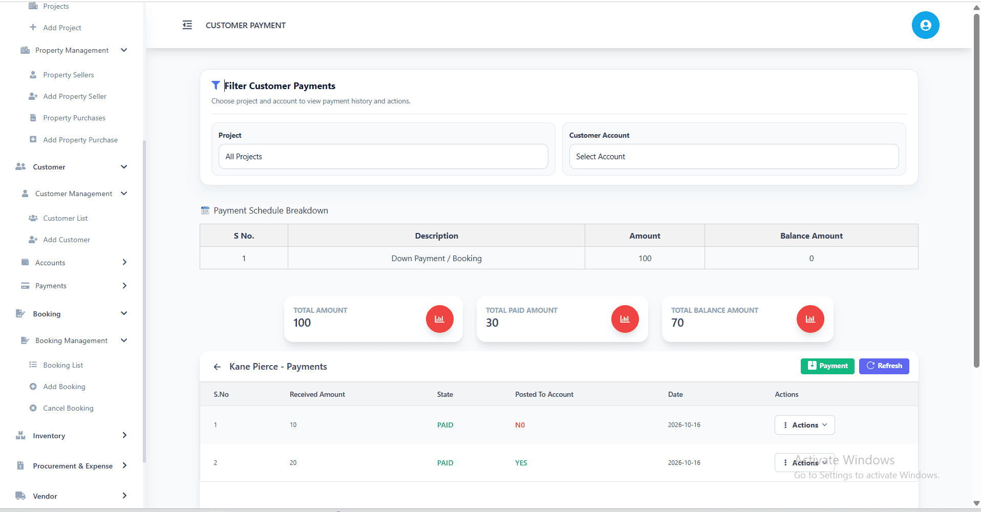The height and width of the screenshot is (512, 981).
Task: Open the user profile avatar
Action: 925,25
